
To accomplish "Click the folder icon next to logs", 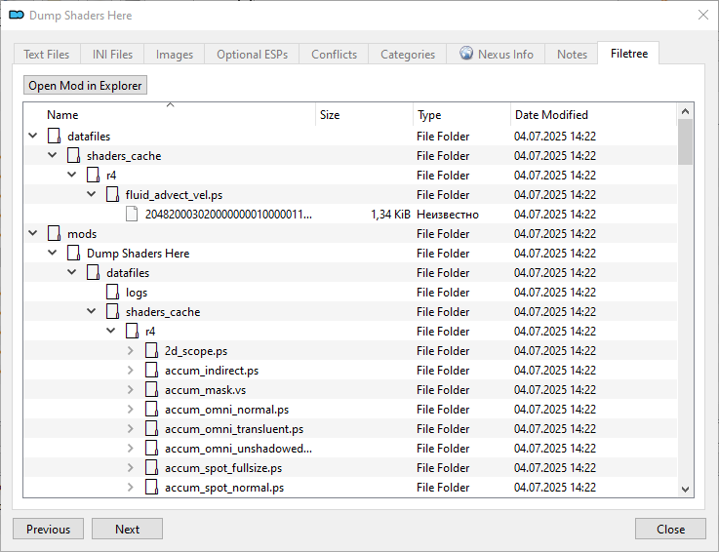I will (x=112, y=292).
